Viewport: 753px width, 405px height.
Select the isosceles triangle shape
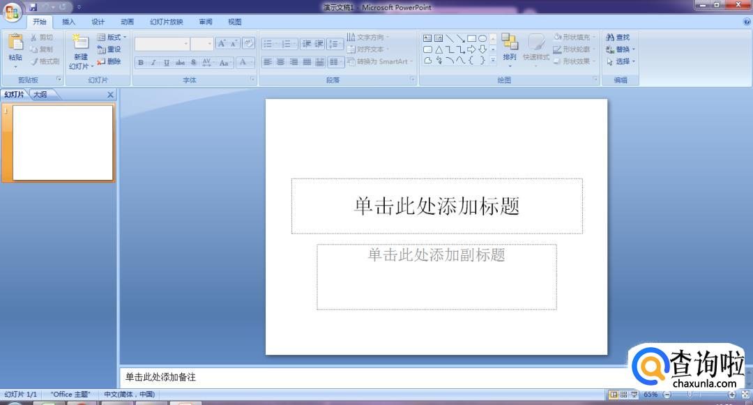pyautogui.click(x=439, y=49)
